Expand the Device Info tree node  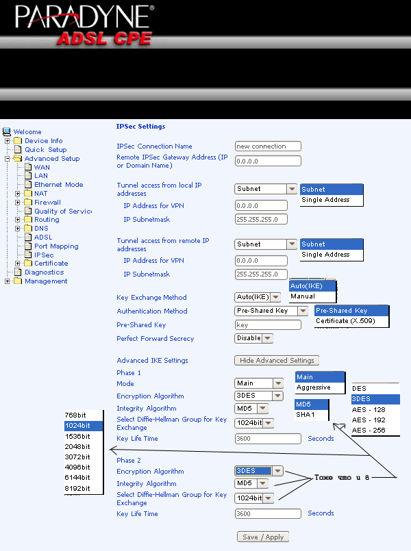coord(7,141)
